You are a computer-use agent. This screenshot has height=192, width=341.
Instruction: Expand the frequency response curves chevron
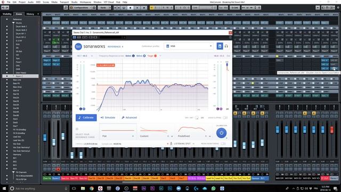(160, 56)
